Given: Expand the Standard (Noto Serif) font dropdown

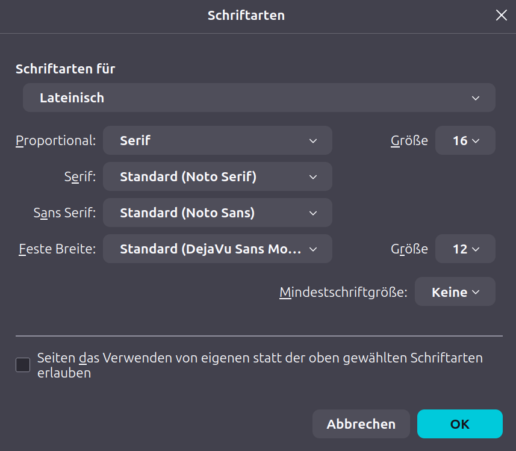Looking at the screenshot, I should [x=217, y=177].
